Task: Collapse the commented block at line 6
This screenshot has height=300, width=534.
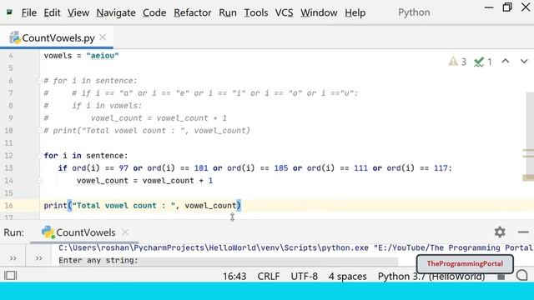Action: [x=39, y=81]
